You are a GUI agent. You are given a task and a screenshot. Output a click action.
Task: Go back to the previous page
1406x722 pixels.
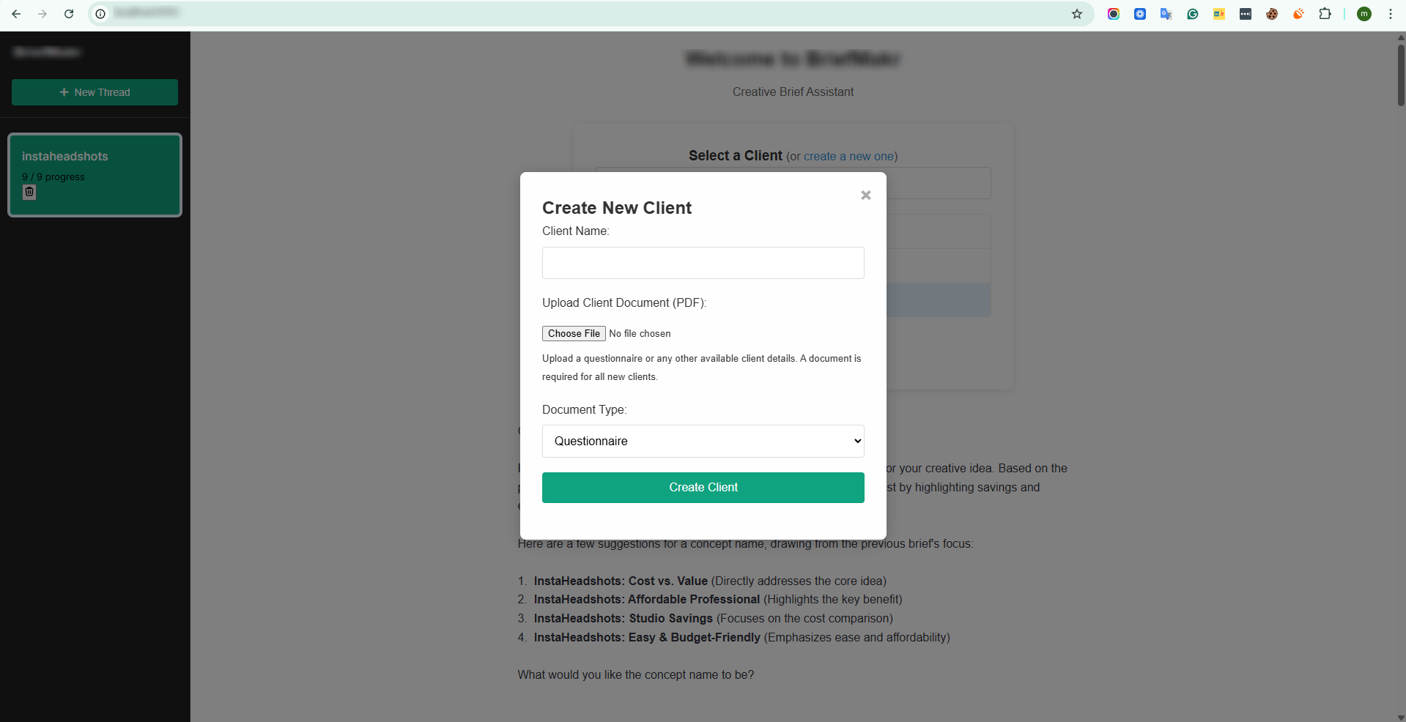(16, 14)
